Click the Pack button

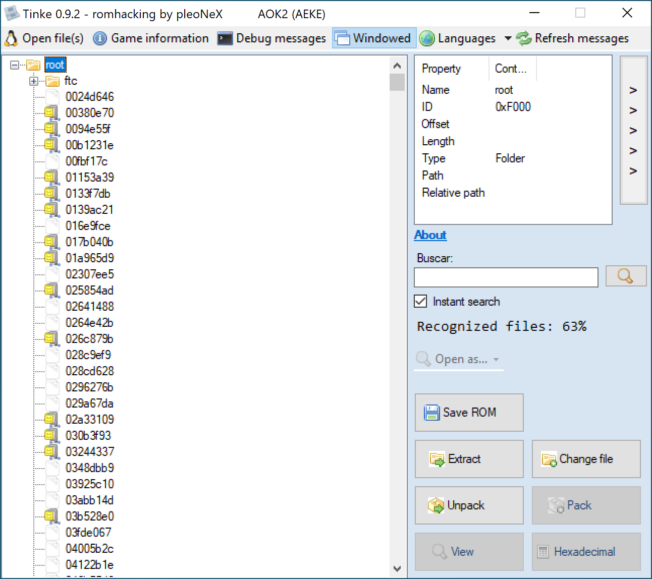pyautogui.click(x=586, y=505)
